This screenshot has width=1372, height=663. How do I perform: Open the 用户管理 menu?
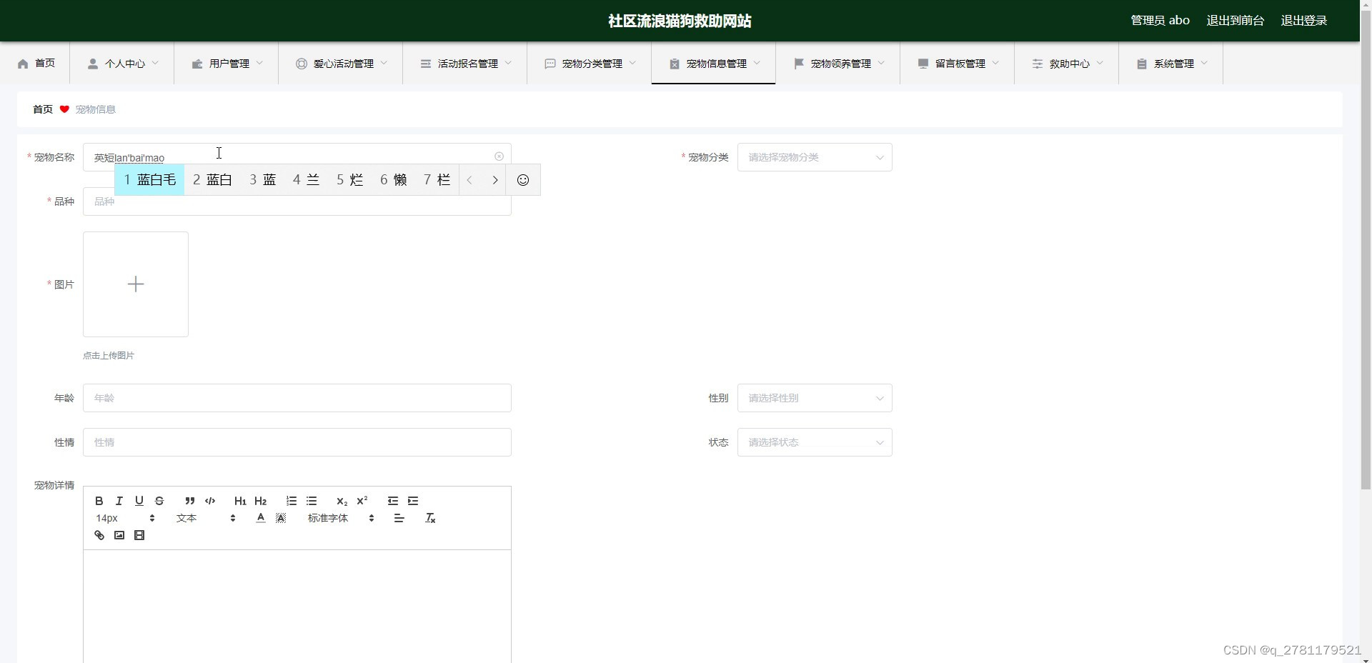point(227,64)
